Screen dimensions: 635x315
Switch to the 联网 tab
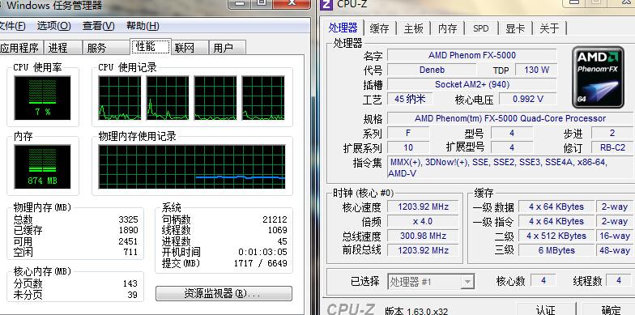pos(190,48)
